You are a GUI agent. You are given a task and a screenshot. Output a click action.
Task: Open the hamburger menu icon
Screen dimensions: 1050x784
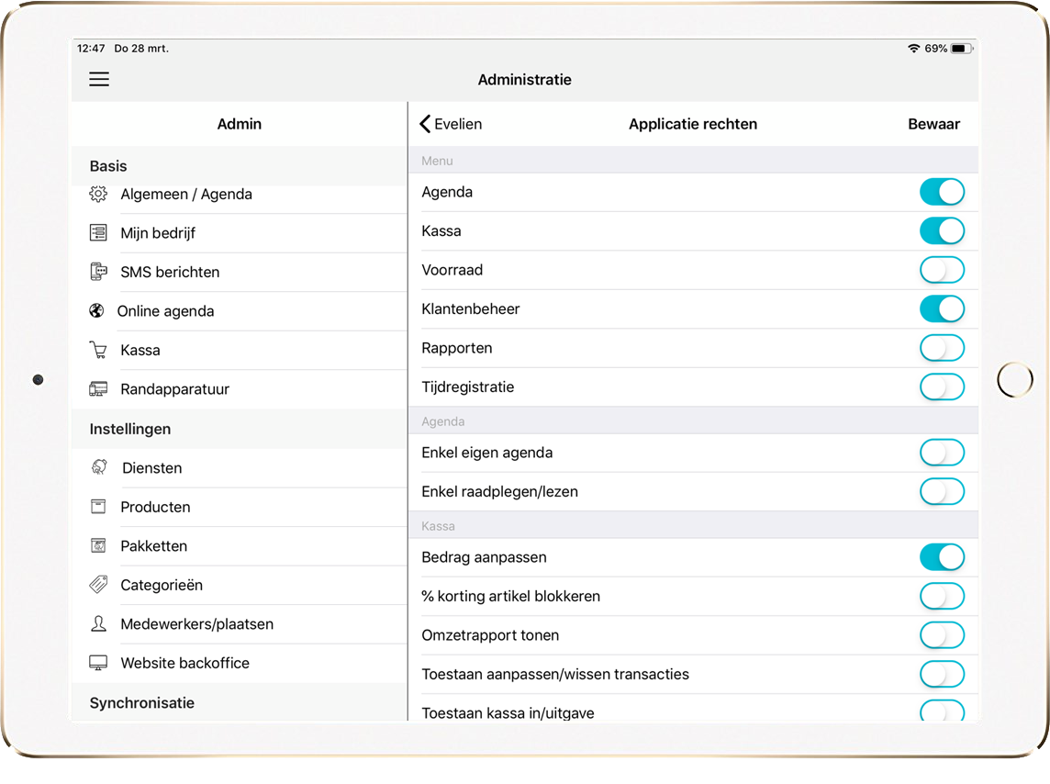[x=99, y=79]
